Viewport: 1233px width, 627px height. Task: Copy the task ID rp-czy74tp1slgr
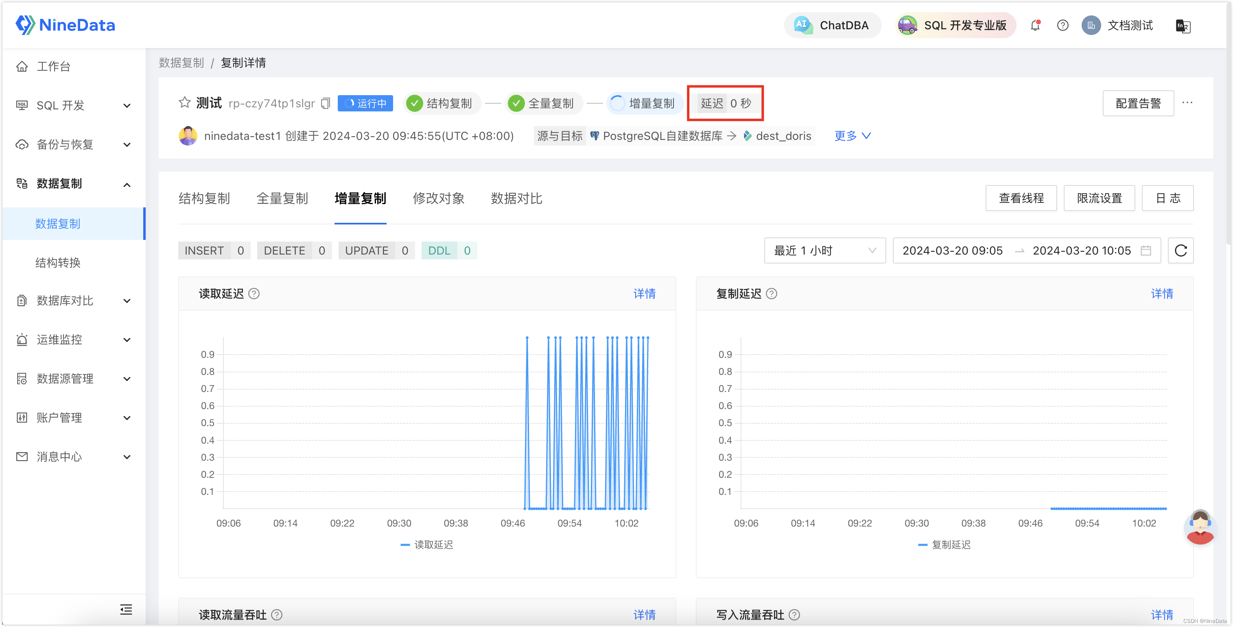pyautogui.click(x=325, y=103)
